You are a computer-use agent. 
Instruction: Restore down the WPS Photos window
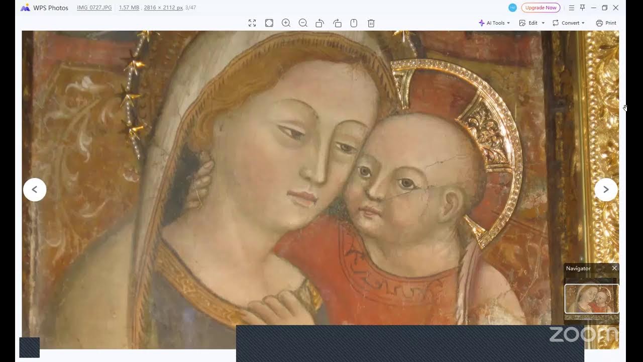point(605,8)
